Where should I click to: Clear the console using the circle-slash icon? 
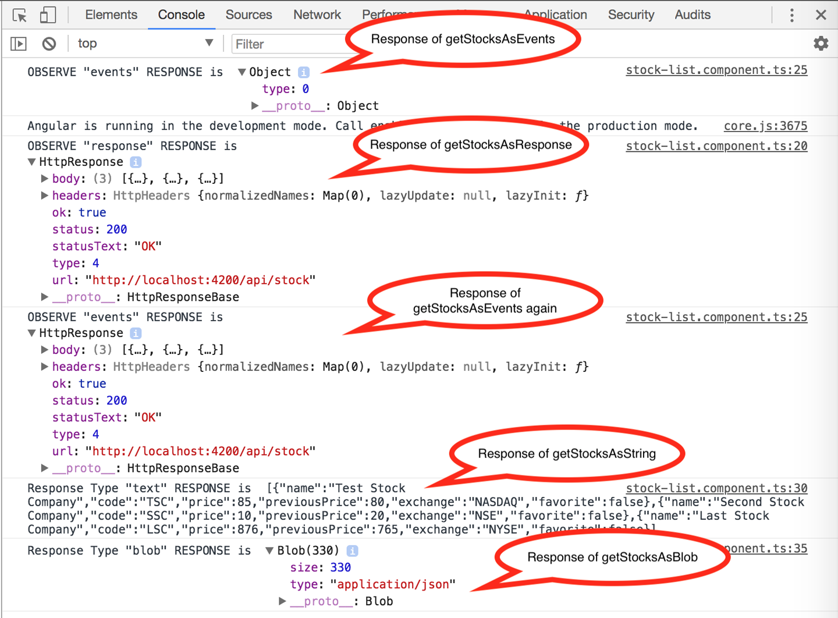(x=49, y=43)
